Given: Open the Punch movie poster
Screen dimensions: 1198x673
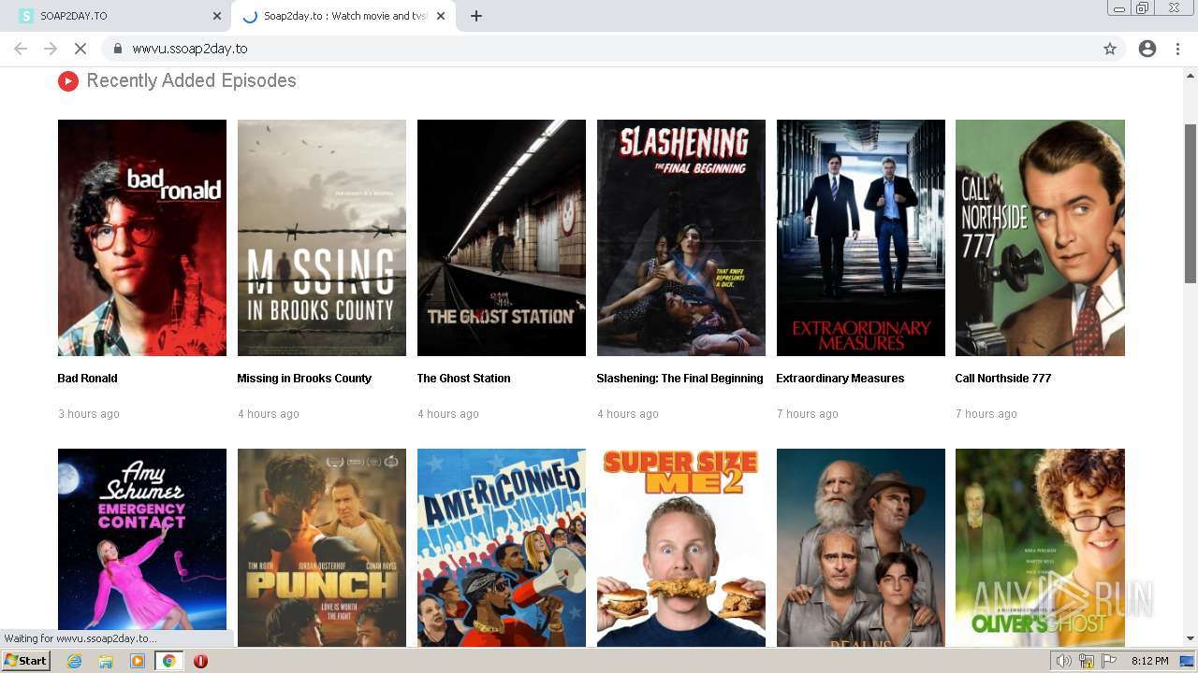Looking at the screenshot, I should coord(322,548).
